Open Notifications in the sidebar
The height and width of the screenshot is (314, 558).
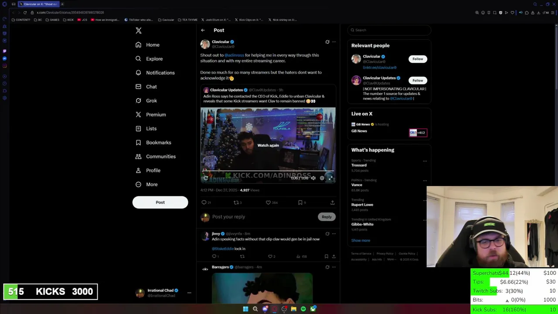[155, 73]
